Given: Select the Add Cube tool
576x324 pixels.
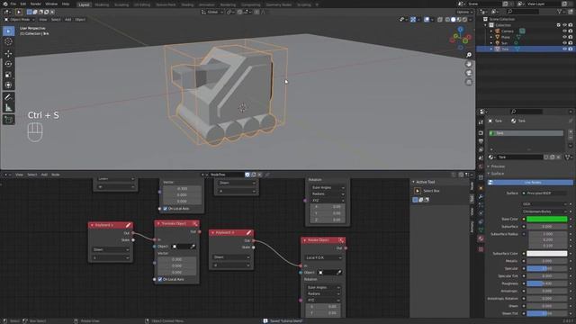Looking at the screenshot, I should (x=8, y=120).
